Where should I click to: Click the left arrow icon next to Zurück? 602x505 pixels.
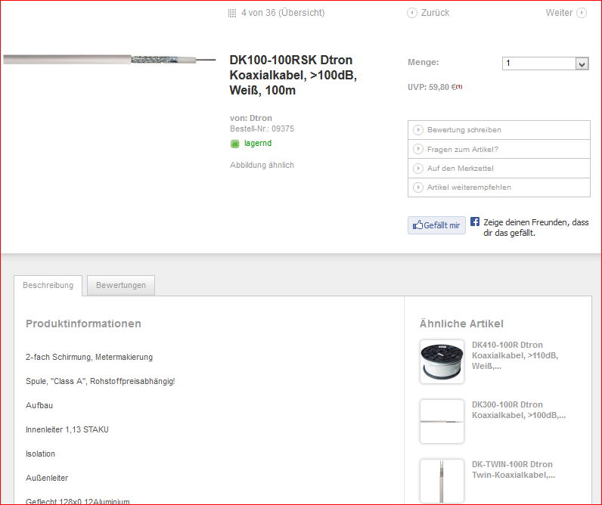coord(411,13)
